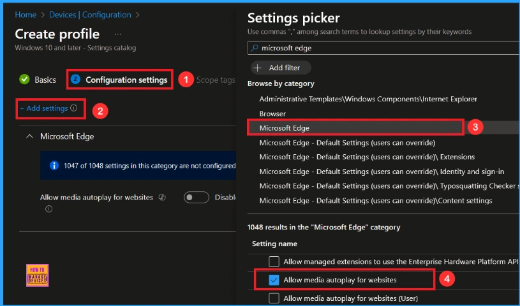Viewport: 520px width, 306px height.
Task: Click the green Basics completed checkmark icon
Action: [x=24, y=80]
